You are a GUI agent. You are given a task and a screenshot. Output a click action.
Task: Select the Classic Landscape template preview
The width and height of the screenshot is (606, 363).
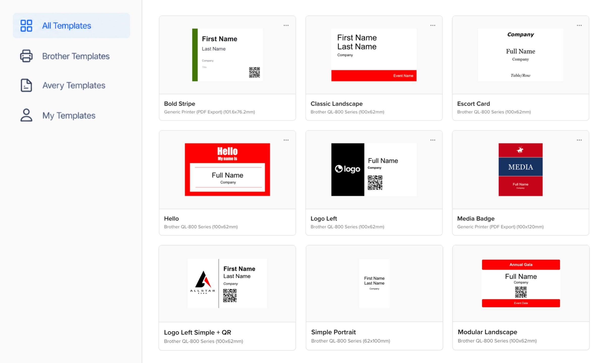tap(374, 55)
